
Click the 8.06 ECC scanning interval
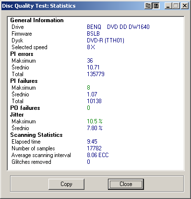point(98,155)
